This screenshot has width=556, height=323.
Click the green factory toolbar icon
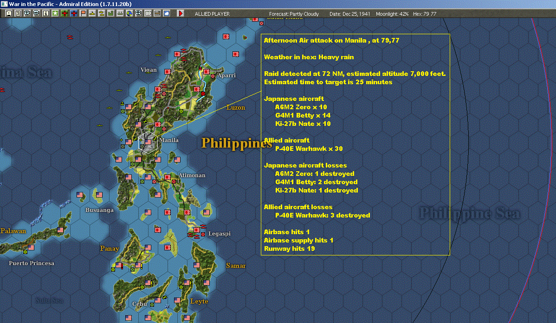(110, 13)
